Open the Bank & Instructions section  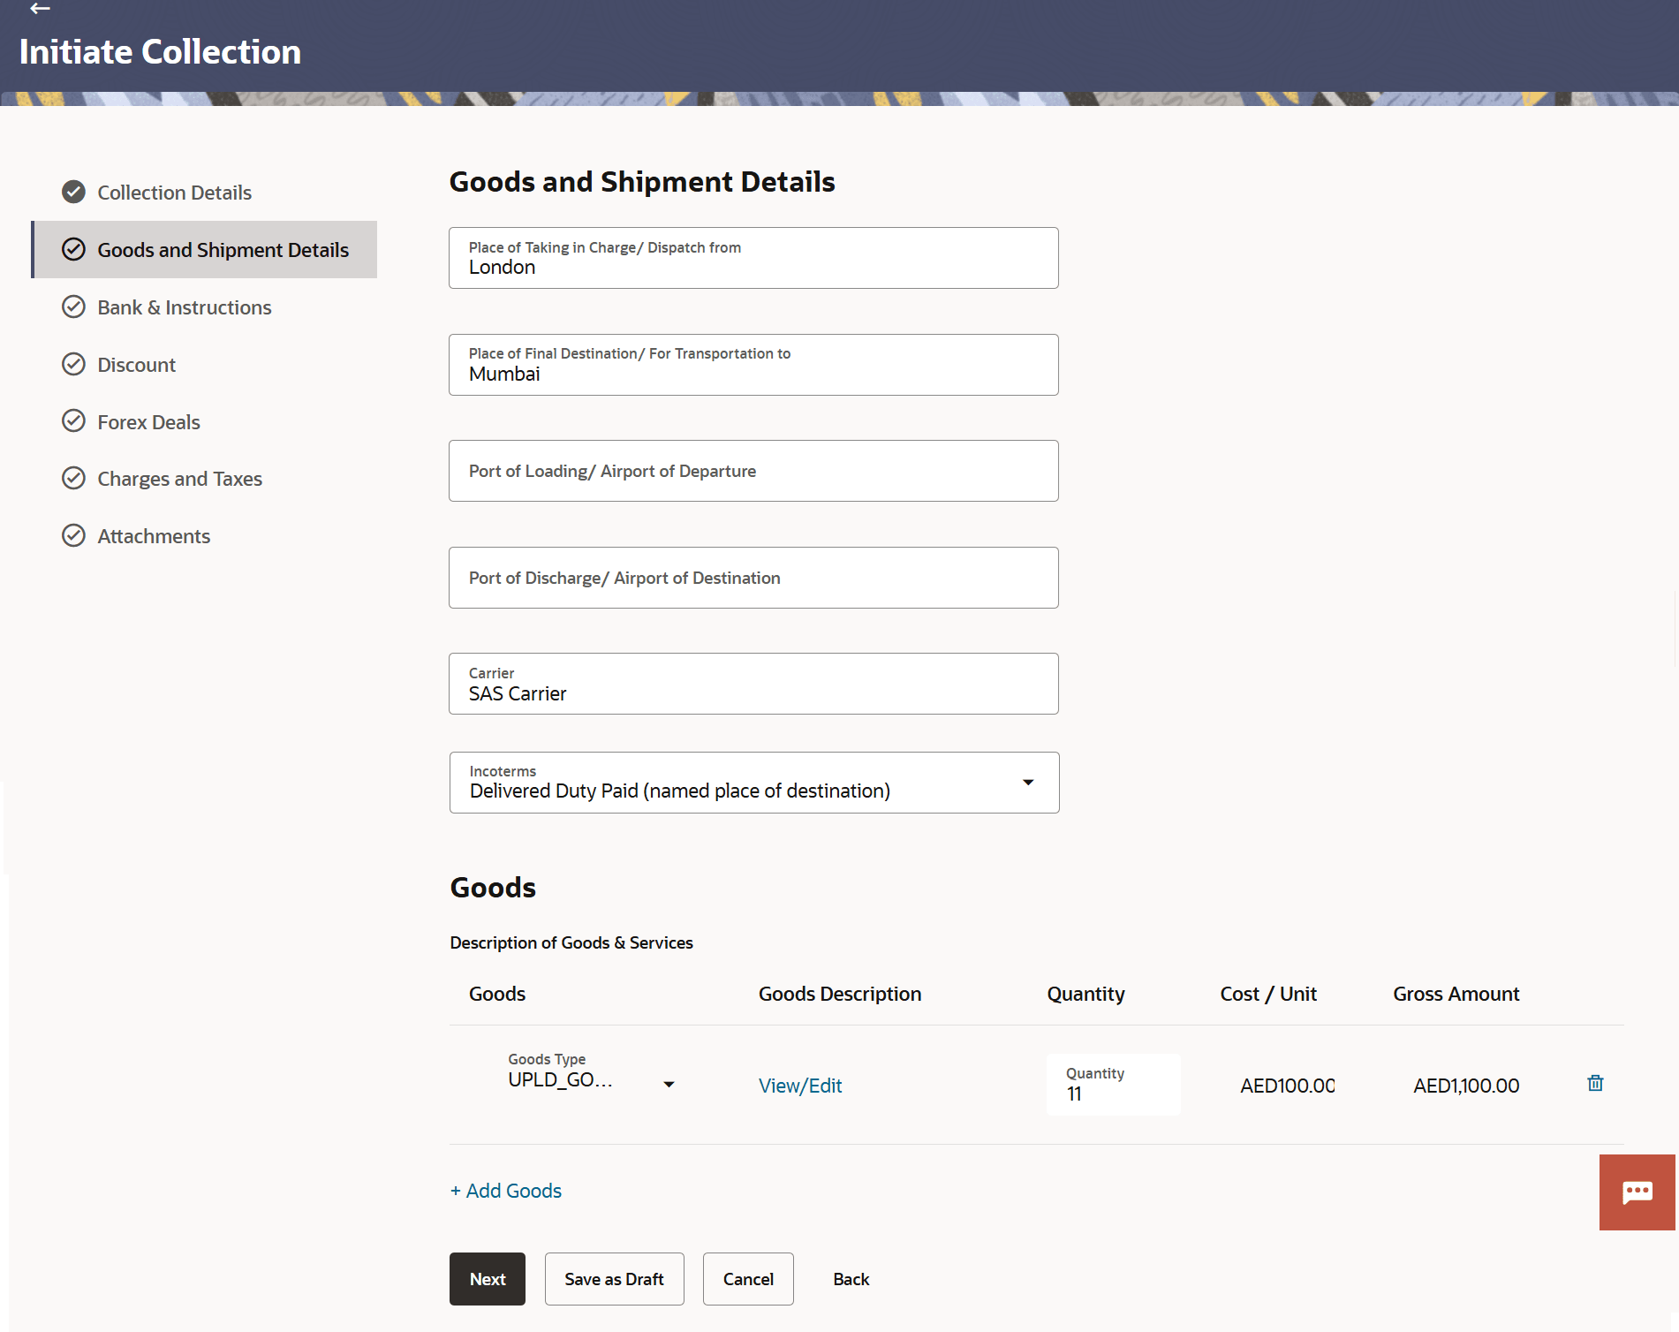(184, 307)
